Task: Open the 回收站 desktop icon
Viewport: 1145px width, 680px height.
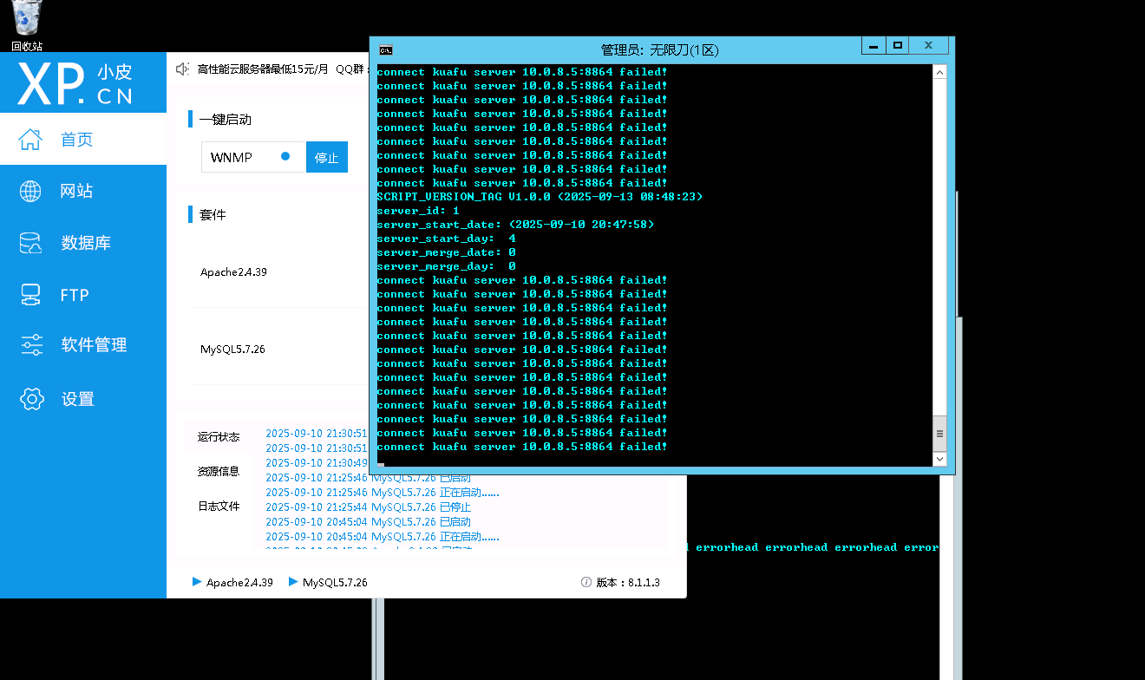Action: pos(25,17)
